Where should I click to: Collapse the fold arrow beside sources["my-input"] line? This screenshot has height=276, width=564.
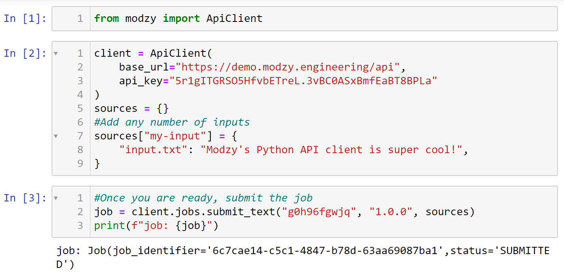(x=56, y=136)
